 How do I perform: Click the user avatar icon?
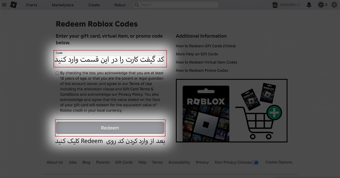pos(275,5)
